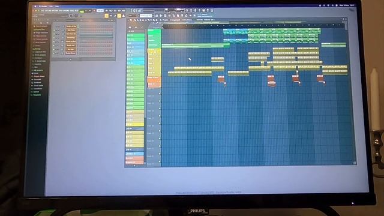
Task: Select the long green clip in playlist
Action: coord(196,46)
